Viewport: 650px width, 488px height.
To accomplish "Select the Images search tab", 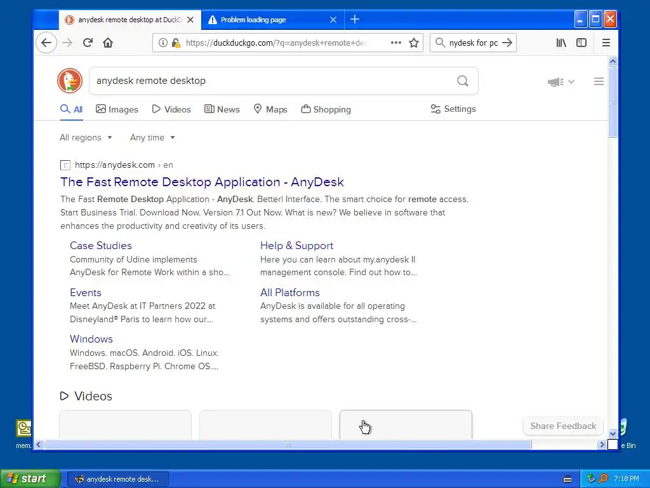I will (x=117, y=109).
